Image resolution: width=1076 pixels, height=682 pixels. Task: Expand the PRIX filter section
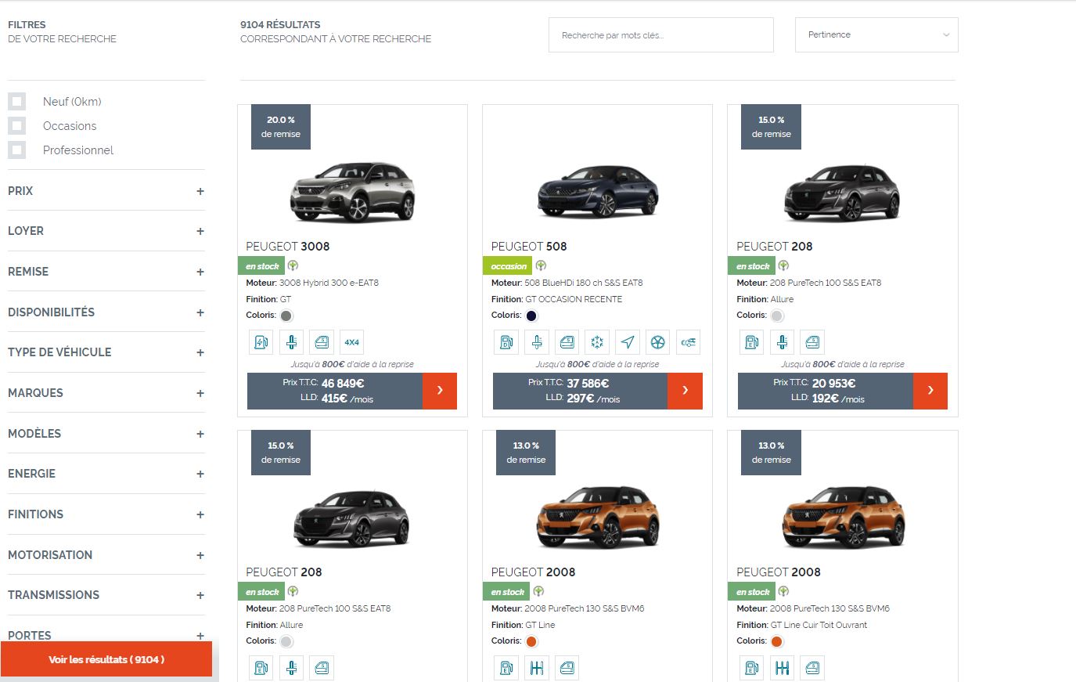(106, 191)
